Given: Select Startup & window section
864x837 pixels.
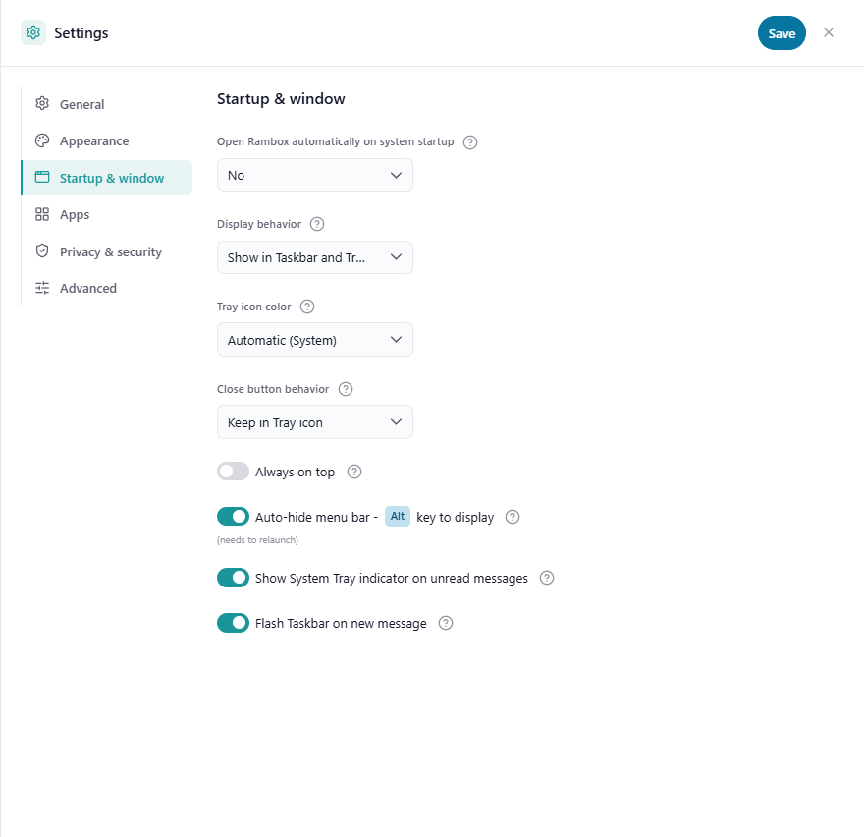Looking at the screenshot, I should tap(107, 178).
